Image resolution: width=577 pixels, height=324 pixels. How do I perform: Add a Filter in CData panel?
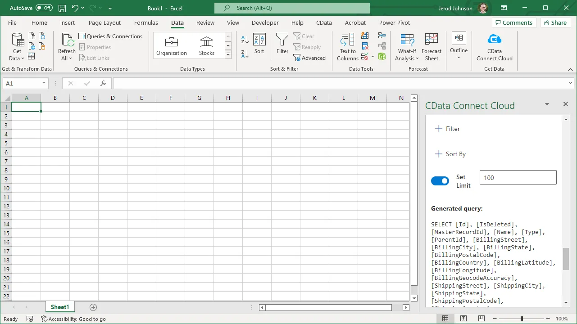447,129
